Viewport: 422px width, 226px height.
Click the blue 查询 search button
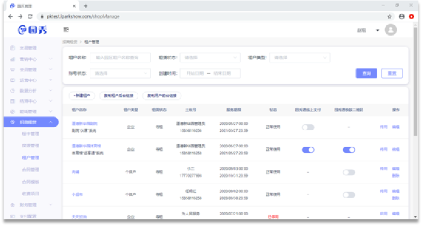point(366,73)
